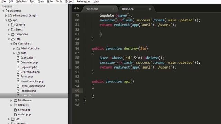Collapse the Controllers folder arrow
Image resolution: width=221 pixels, height=124 pixels.
pyautogui.click(x=11, y=44)
